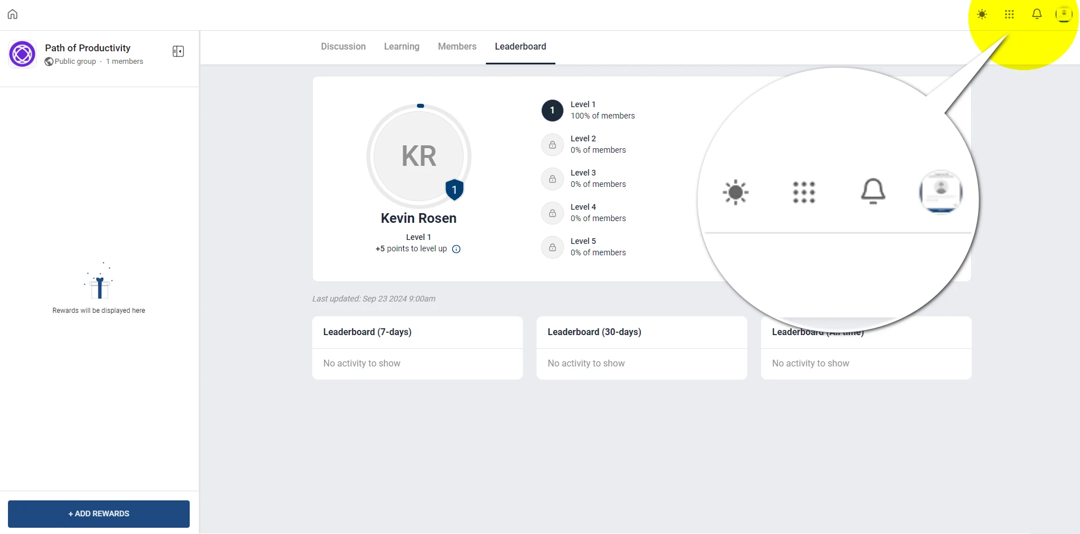The image size is (1080, 534).
Task: Switch to the Members tab
Action: pyautogui.click(x=457, y=47)
